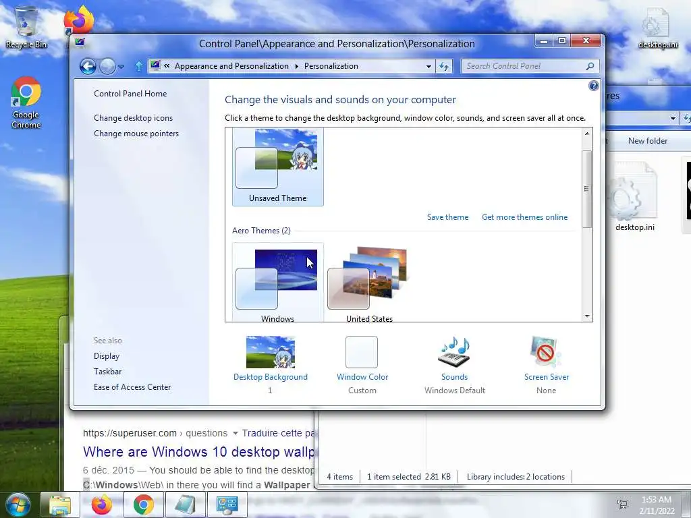Screen dimensions: 691x518
Task: Click the Sounds text link
Action: tap(454, 376)
